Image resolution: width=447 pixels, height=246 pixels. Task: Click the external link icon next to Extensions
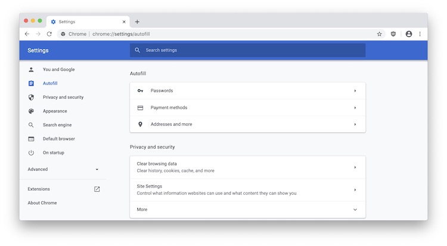pyautogui.click(x=97, y=189)
